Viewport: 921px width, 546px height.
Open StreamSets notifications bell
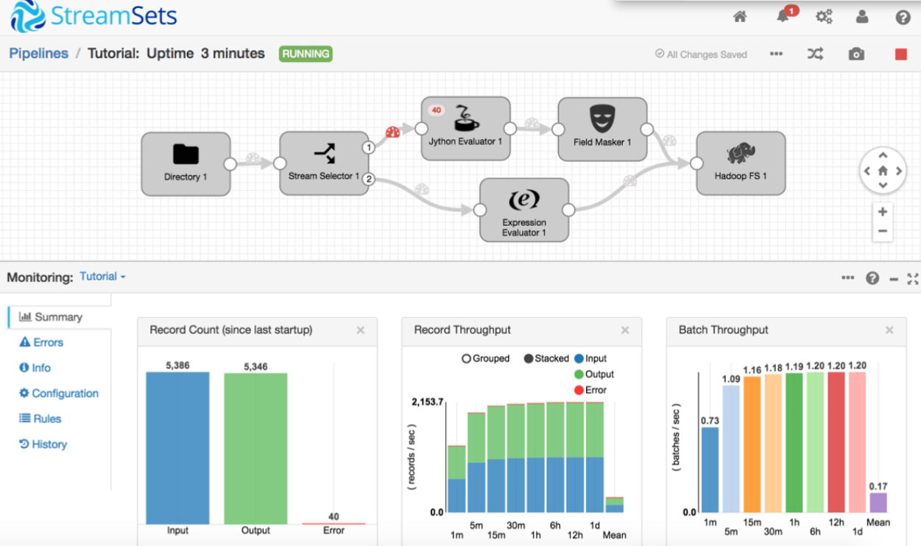click(782, 15)
